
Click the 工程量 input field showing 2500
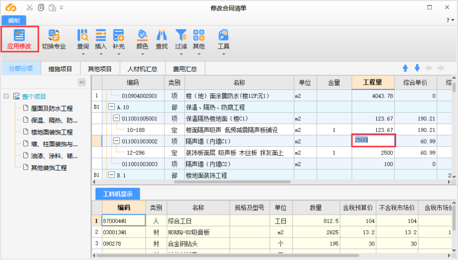click(374, 141)
